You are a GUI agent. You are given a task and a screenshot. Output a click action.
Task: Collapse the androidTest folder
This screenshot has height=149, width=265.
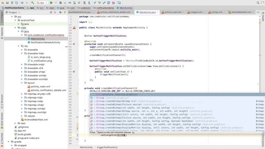(15, 20)
